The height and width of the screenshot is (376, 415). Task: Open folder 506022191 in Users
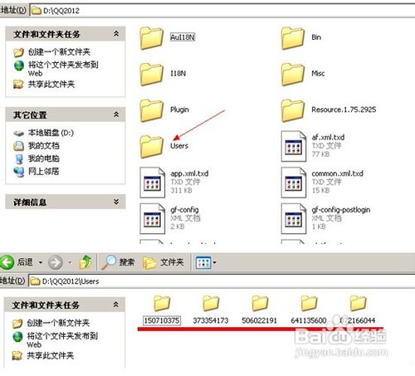click(x=260, y=303)
